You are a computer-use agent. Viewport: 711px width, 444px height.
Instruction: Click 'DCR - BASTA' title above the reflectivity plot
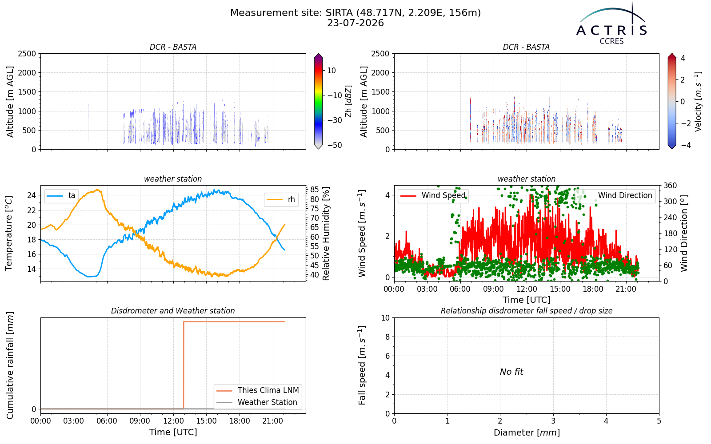[x=173, y=47]
